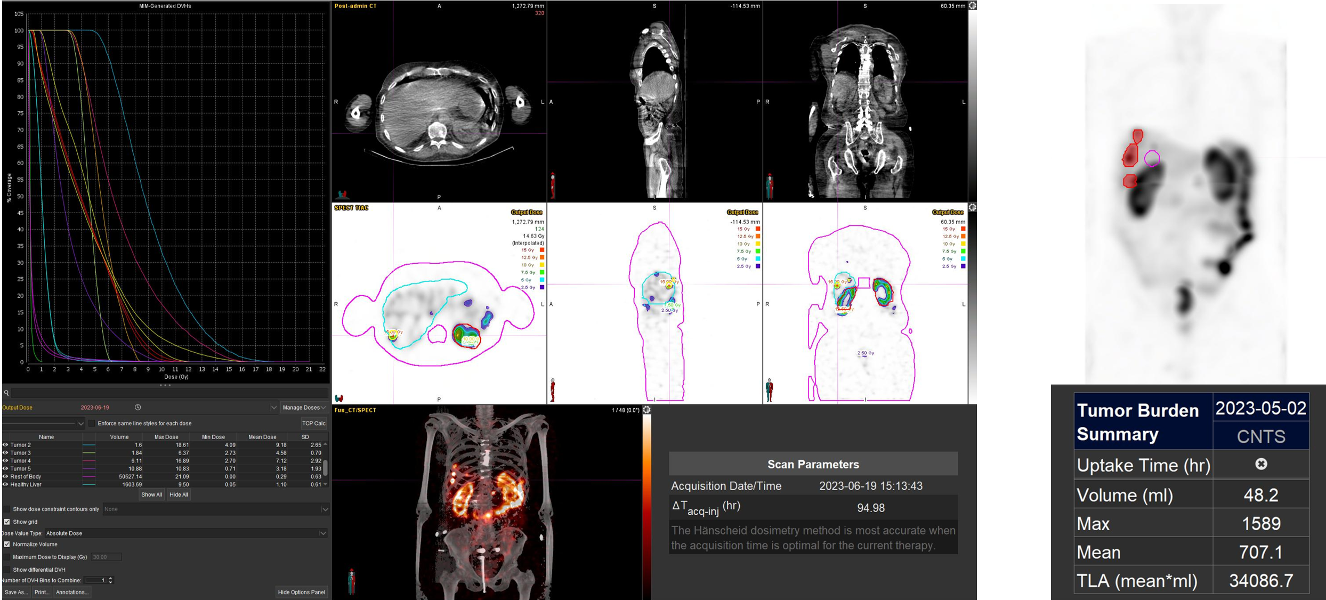The height and width of the screenshot is (600, 1326).
Task: Expand Dose Value Type Absolute Dose dropdown
Action: (x=322, y=533)
